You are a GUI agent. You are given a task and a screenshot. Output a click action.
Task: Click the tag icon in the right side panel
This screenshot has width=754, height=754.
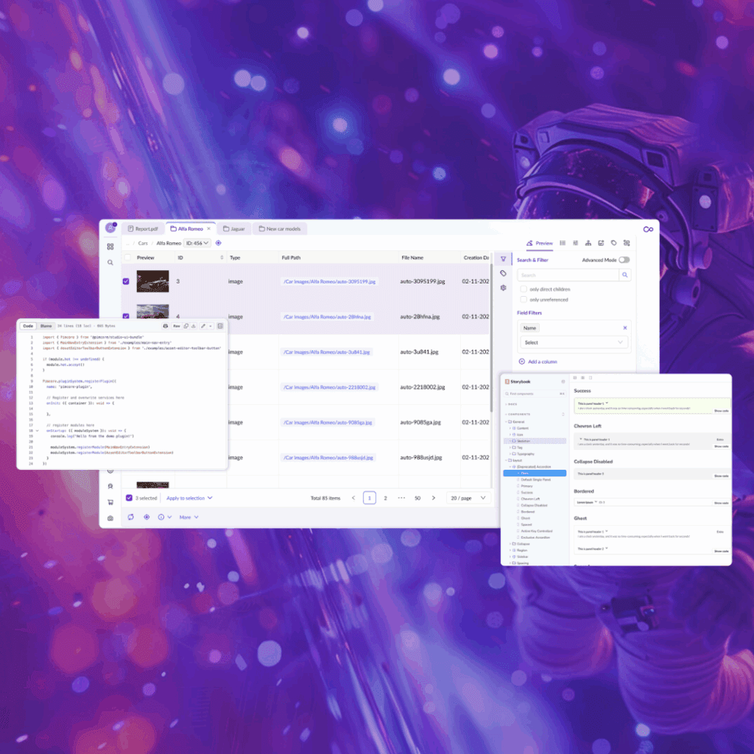click(503, 273)
